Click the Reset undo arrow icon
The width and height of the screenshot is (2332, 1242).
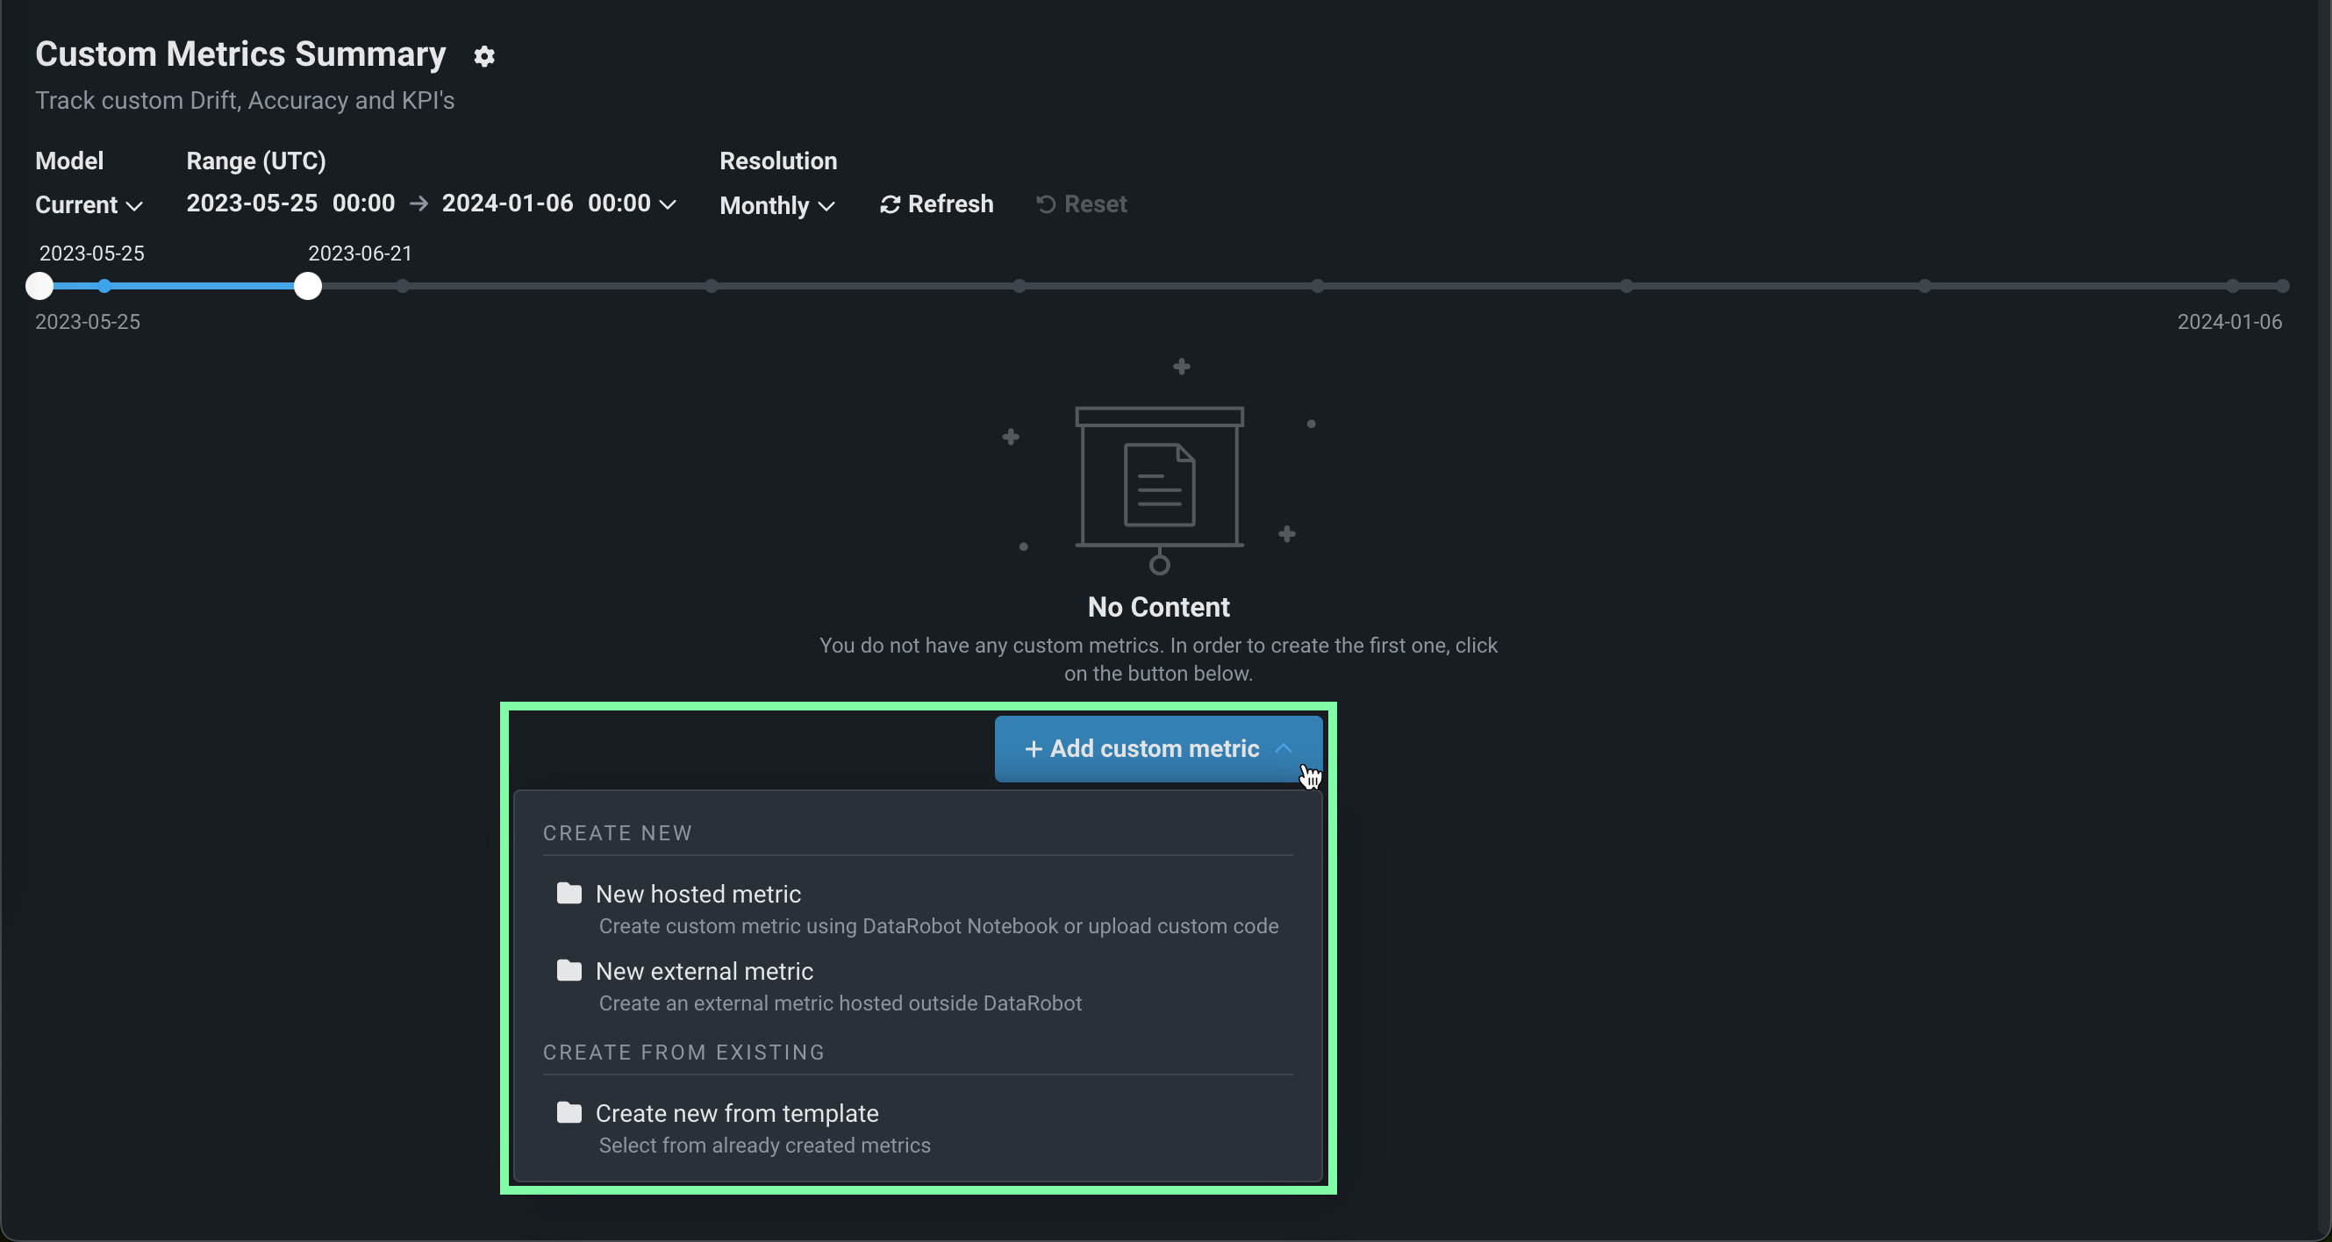click(x=1046, y=204)
